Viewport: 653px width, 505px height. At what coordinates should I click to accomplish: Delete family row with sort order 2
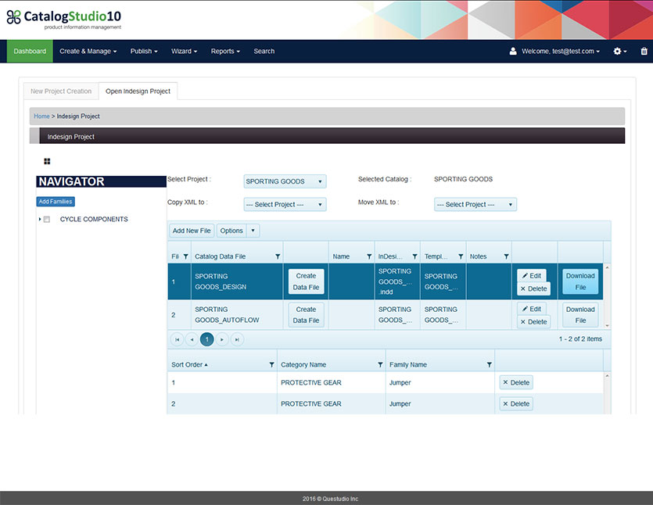[516, 404]
